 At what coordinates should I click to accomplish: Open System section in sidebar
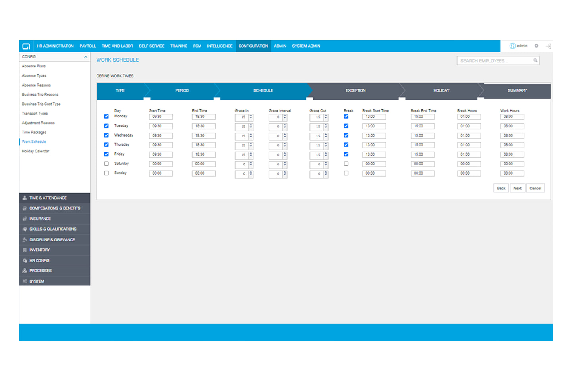click(x=54, y=281)
